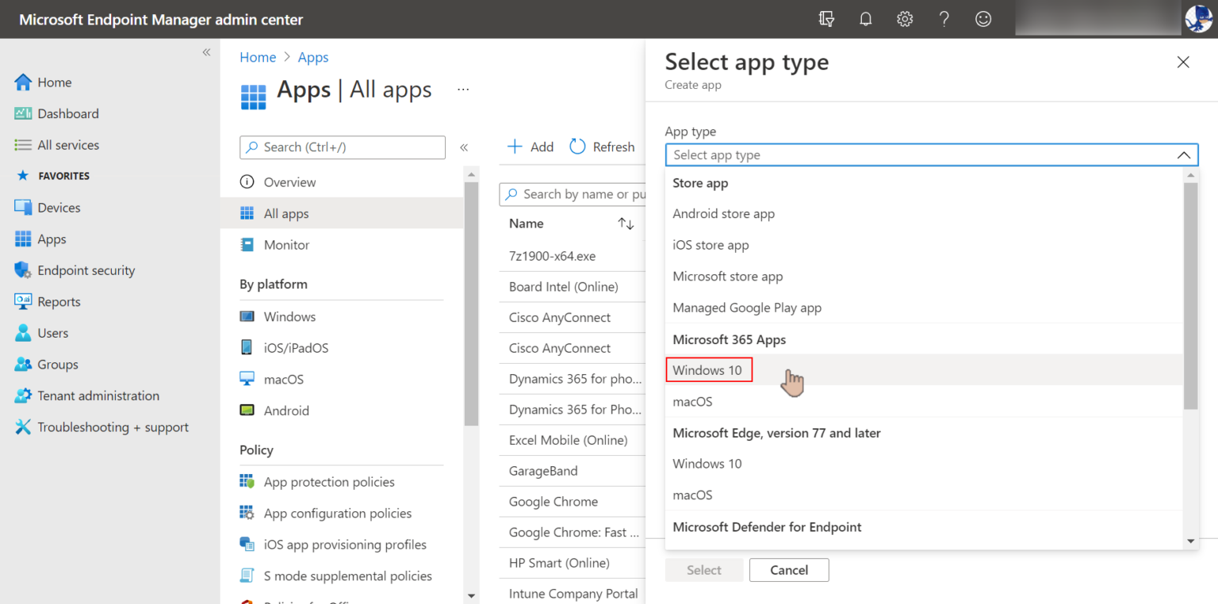
Task: Select Windows 10 under Microsoft 365 Apps
Action: [708, 369]
